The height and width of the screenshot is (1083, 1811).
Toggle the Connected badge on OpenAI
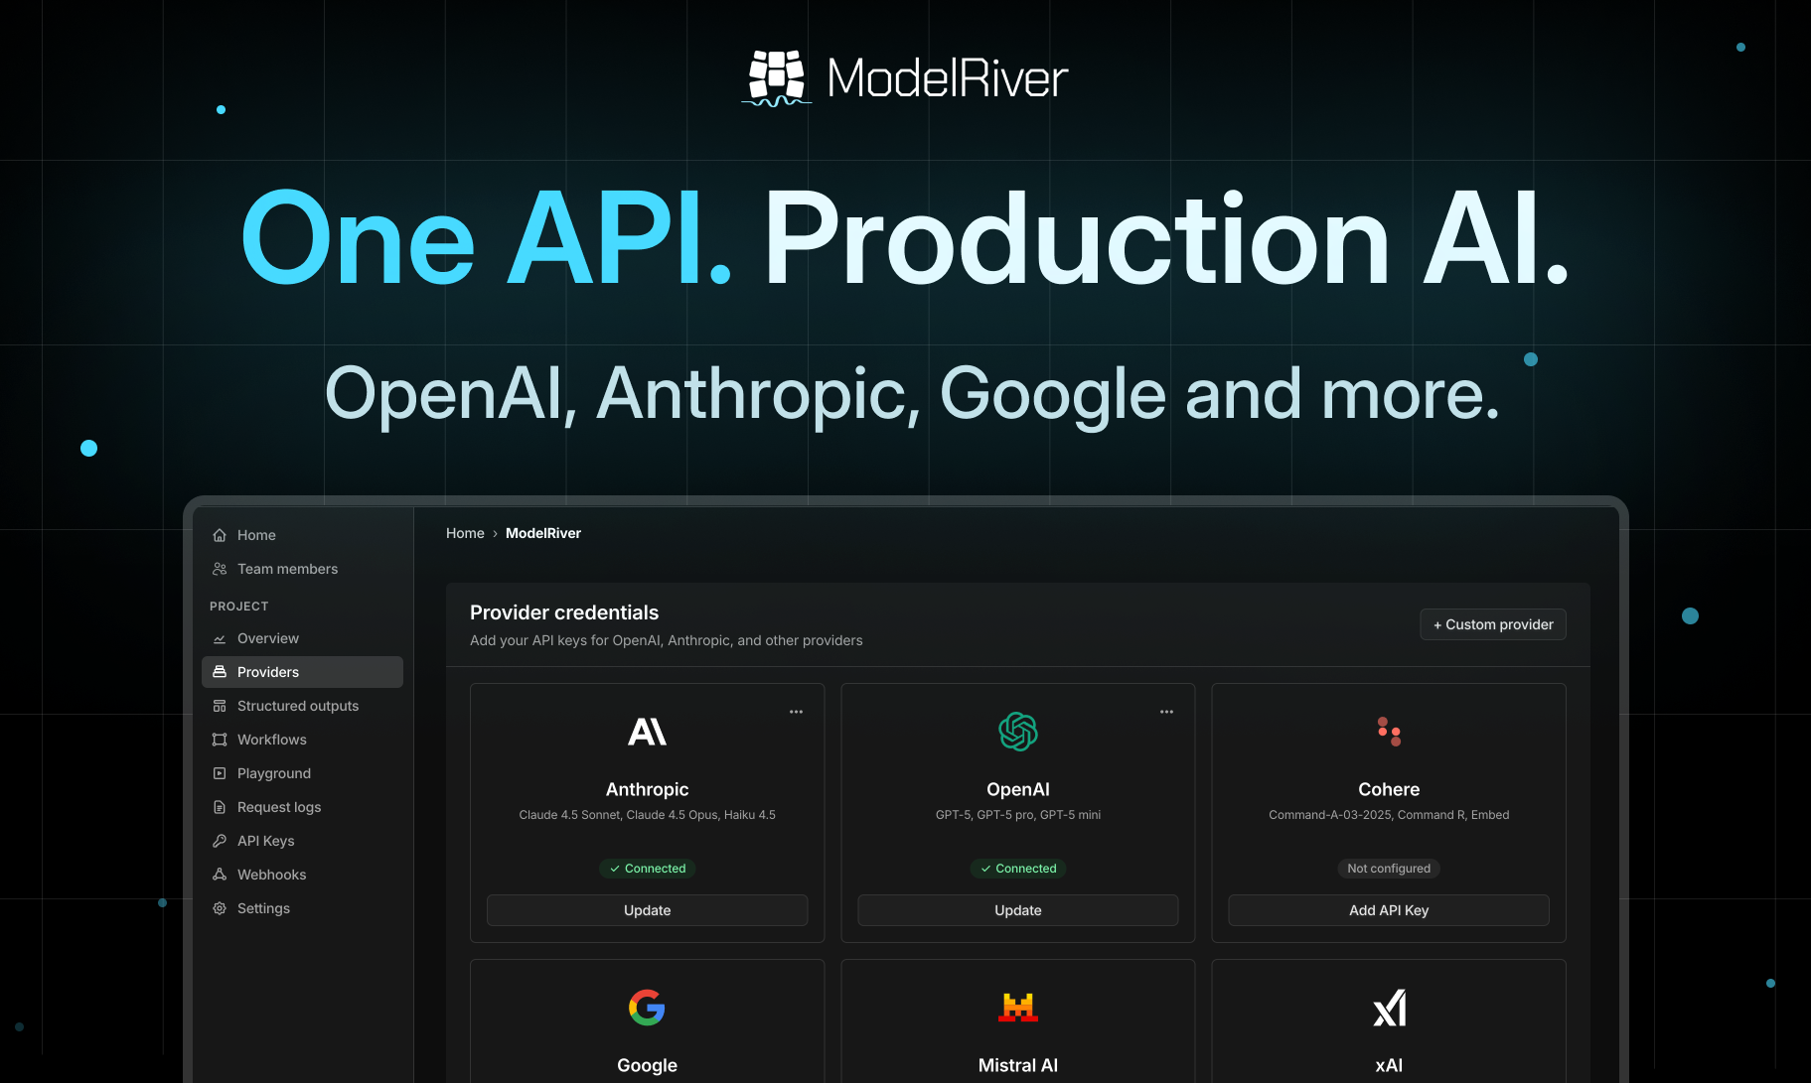pos(1017,869)
